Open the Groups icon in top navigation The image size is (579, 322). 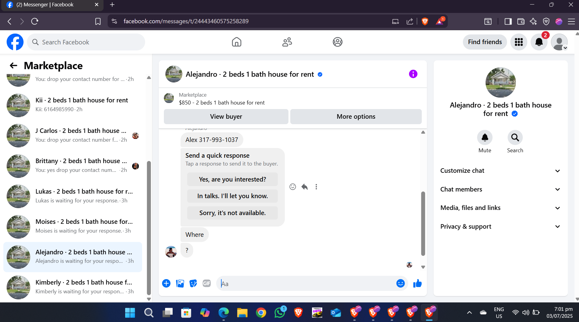337,42
